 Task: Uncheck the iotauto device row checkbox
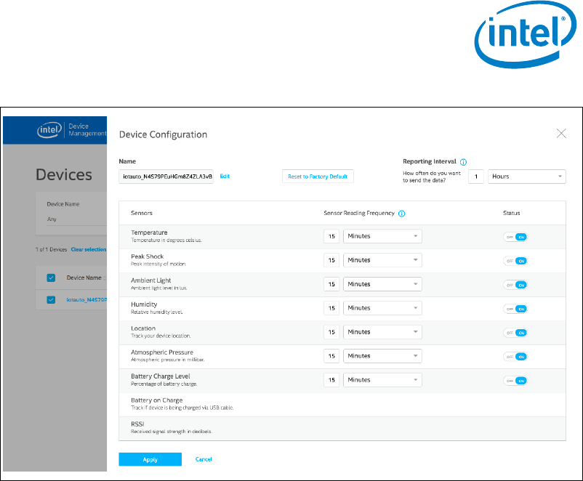click(51, 299)
